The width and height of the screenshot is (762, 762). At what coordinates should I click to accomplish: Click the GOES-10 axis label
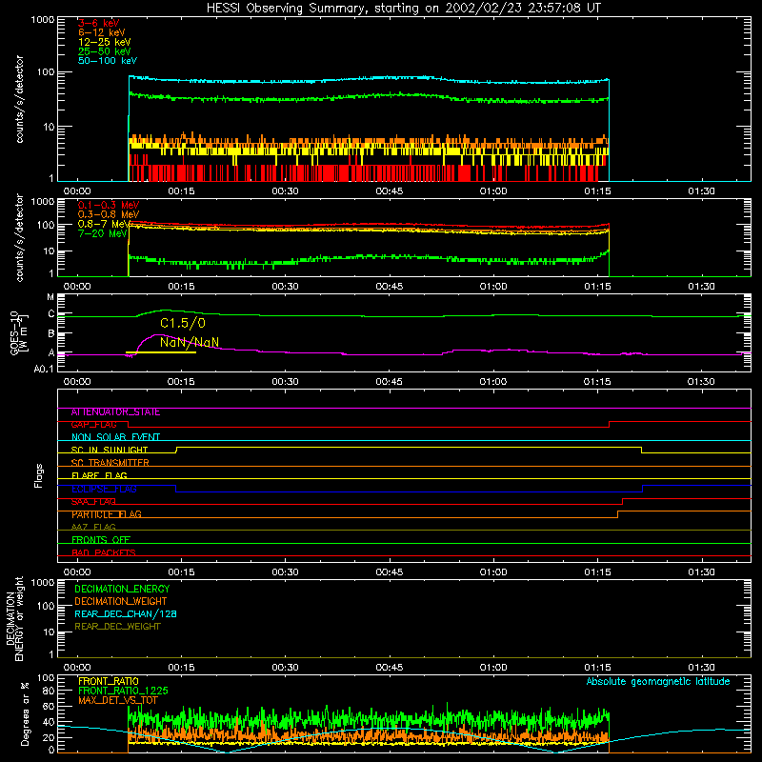pos(19,332)
